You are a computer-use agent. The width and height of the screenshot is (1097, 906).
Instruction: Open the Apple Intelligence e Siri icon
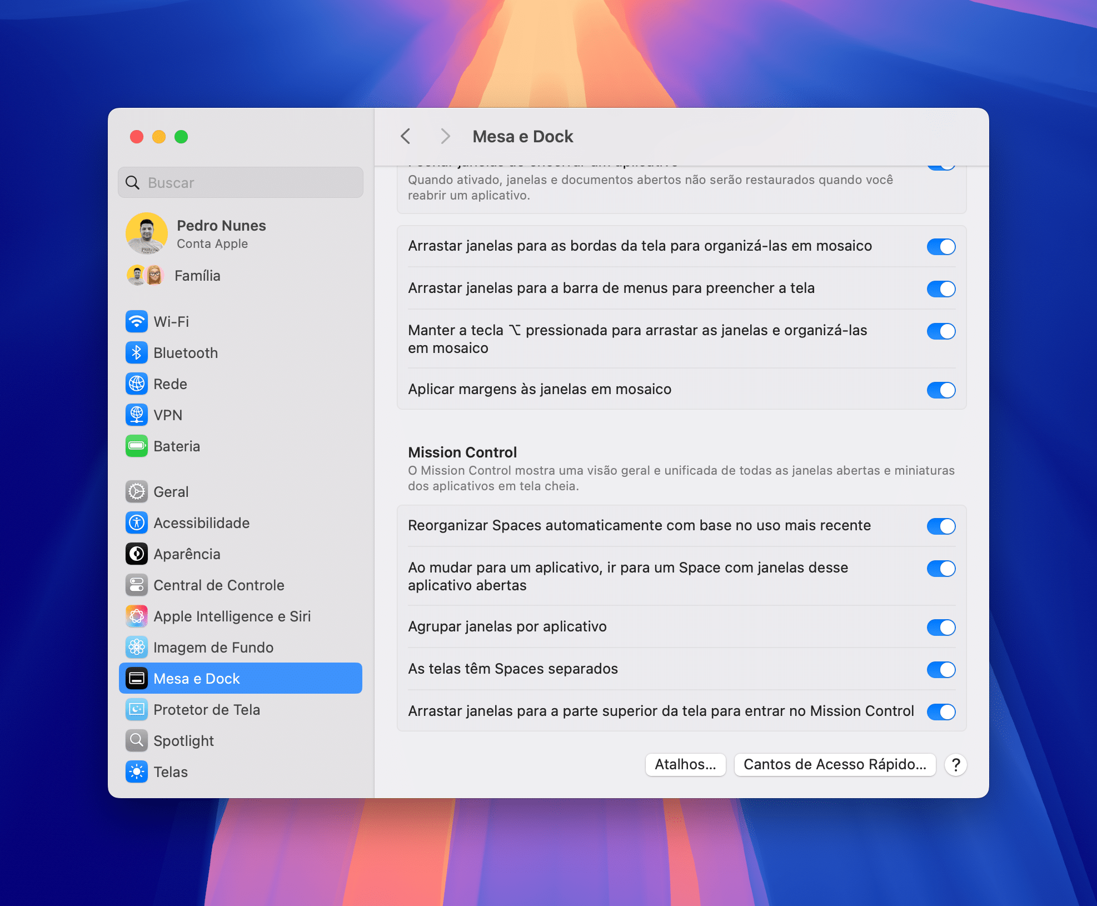tap(137, 616)
